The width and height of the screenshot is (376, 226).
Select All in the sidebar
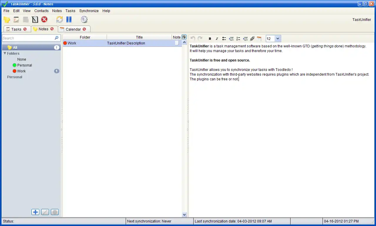[x=31, y=47]
